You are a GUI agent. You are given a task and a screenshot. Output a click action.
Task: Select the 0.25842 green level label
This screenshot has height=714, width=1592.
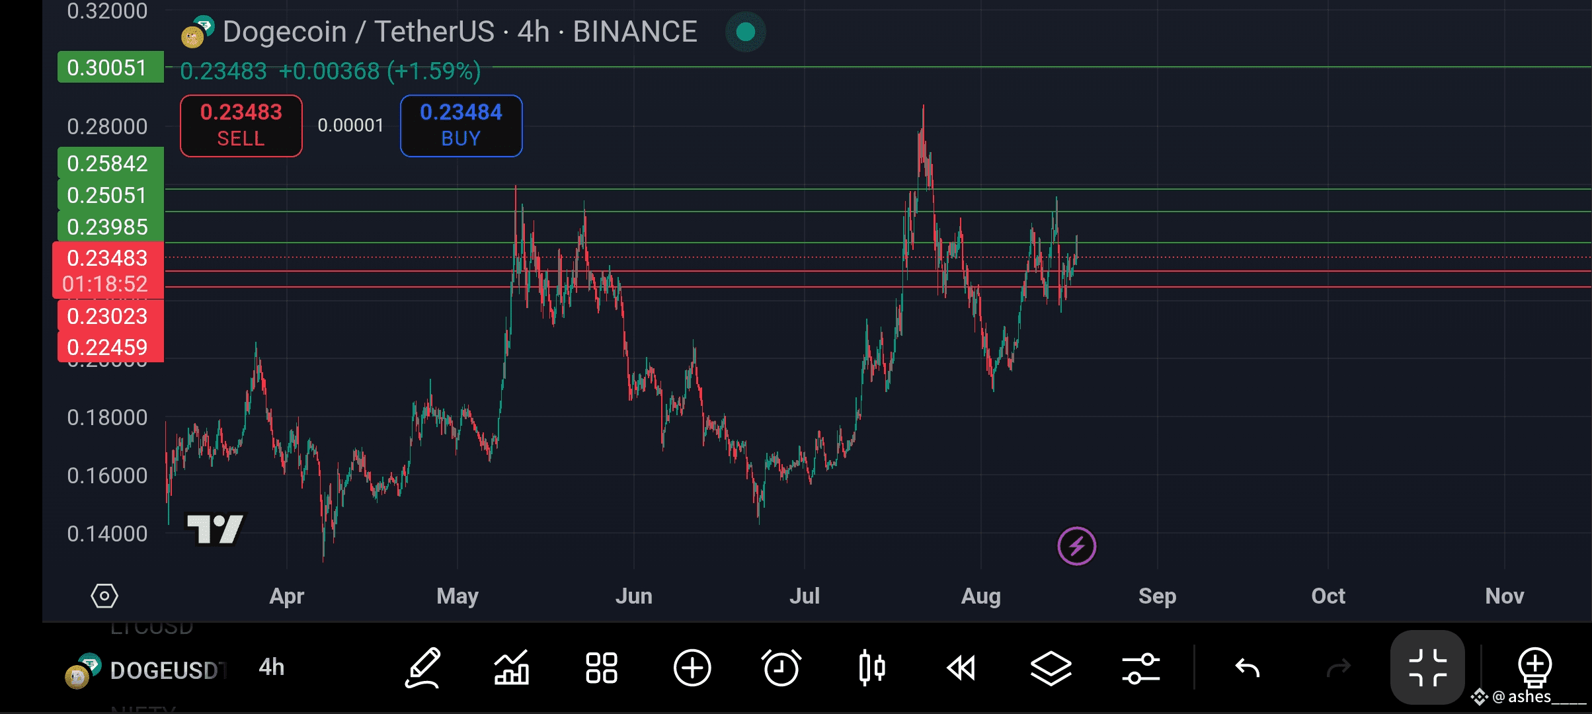pos(110,163)
